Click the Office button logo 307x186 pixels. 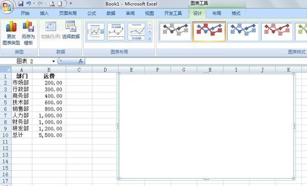[7, 7]
